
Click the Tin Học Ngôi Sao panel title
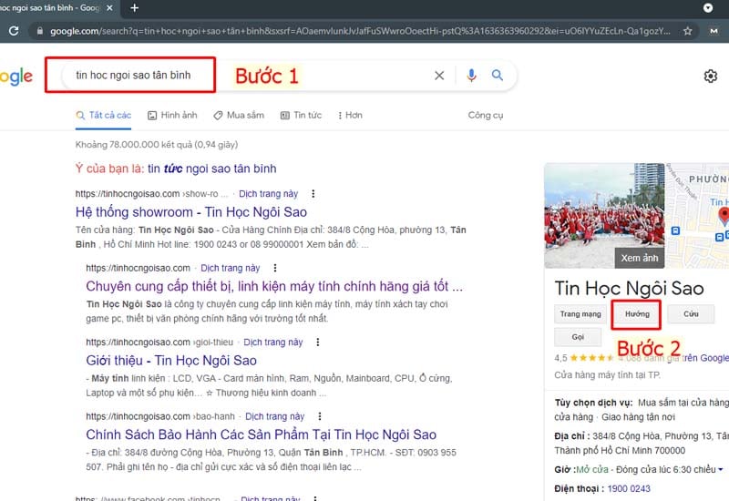[629, 289]
